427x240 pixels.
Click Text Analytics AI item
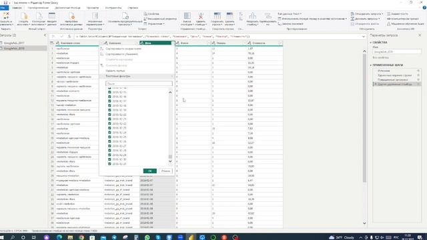398,13
